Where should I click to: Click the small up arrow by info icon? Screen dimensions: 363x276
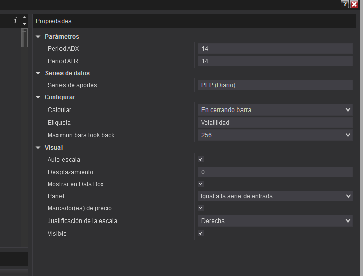(x=24, y=18)
